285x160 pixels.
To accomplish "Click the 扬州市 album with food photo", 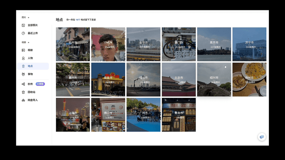I will [249, 79].
